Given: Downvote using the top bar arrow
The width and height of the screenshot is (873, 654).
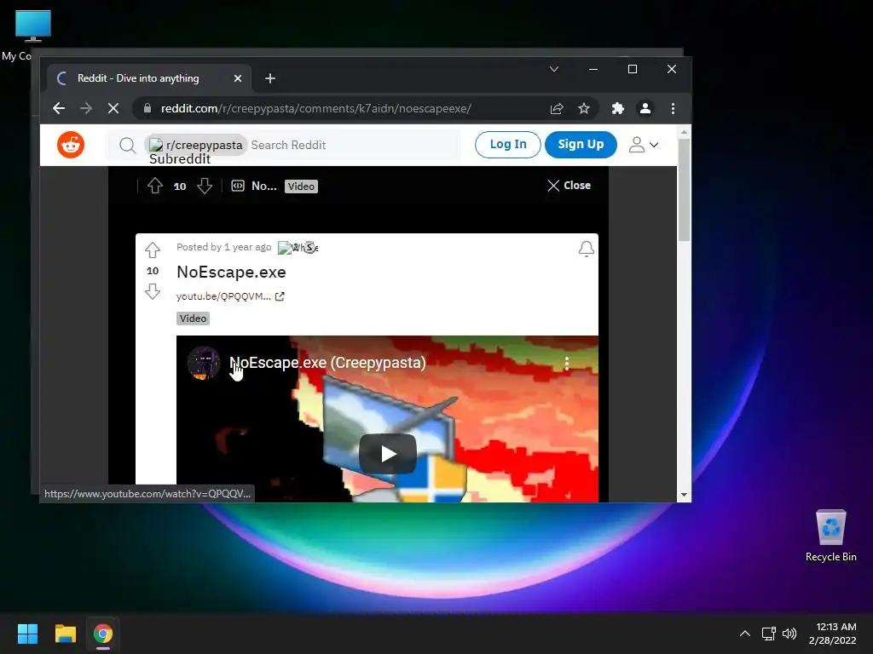Looking at the screenshot, I should [x=205, y=186].
